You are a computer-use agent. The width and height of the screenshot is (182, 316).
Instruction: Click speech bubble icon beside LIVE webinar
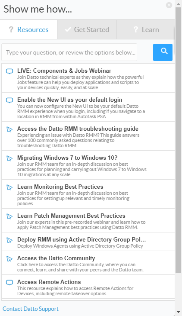pyautogui.click(x=9, y=71)
